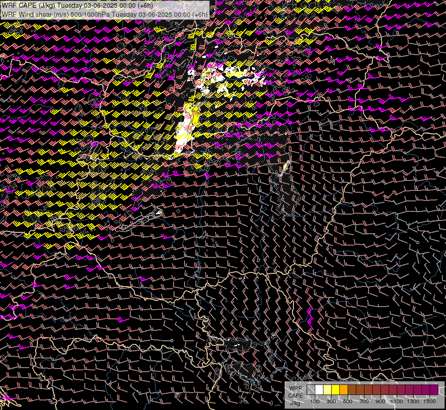Click the bright yellow CAPE legend swatch
446x410 pixels.
(x=336, y=389)
